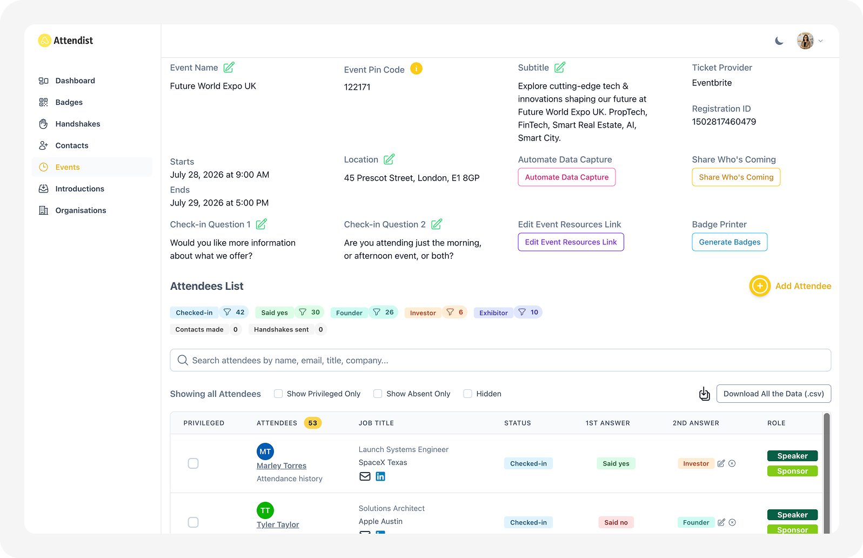
Task: Filter by Said yes funnel icon
Action: [x=303, y=313]
